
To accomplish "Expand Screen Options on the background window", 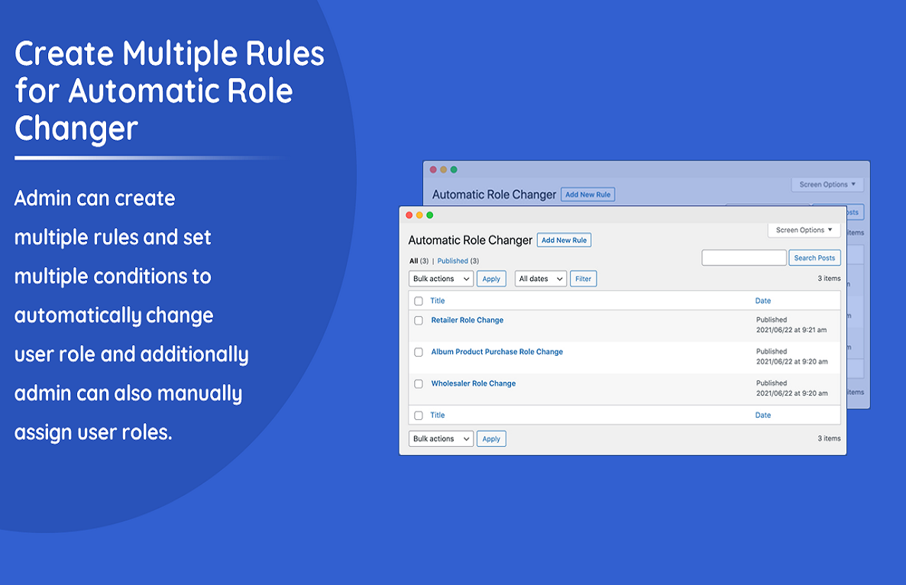I will tap(827, 184).
